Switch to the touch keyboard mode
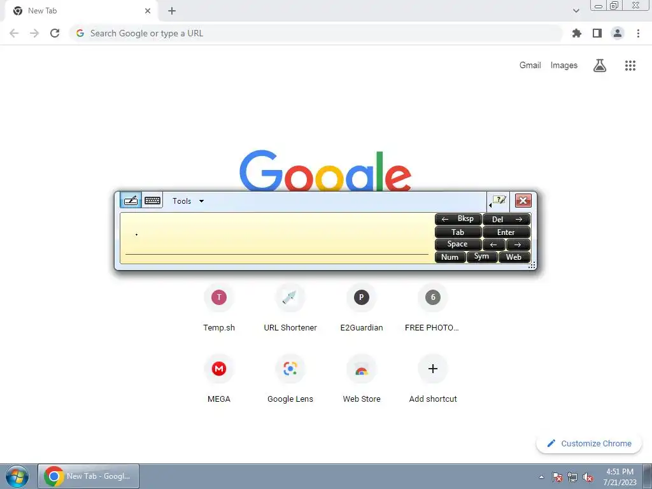Screen dimensions: 652x489 click(x=152, y=201)
